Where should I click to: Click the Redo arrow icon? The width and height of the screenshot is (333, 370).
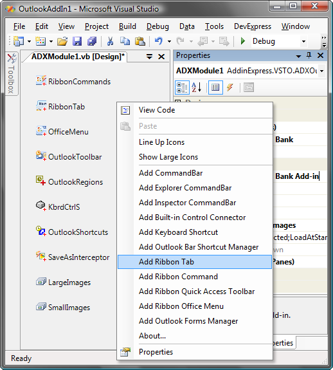(181, 41)
